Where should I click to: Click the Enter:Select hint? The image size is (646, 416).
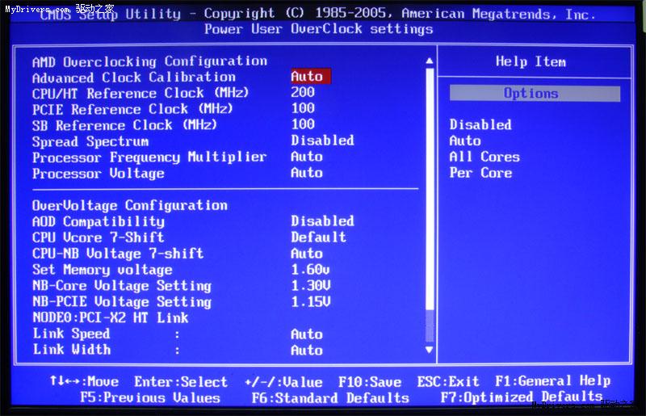click(x=180, y=382)
